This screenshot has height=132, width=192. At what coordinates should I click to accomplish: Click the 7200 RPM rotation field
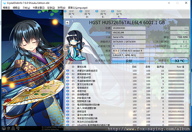click(x=180, y=37)
